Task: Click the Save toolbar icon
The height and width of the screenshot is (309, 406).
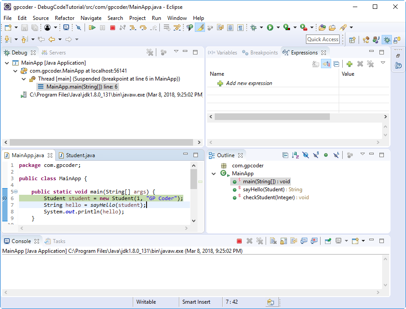Action: (x=24, y=27)
